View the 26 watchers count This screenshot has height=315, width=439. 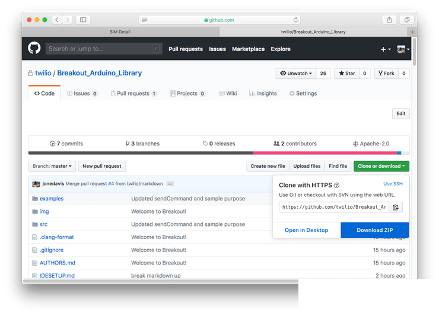pos(323,74)
